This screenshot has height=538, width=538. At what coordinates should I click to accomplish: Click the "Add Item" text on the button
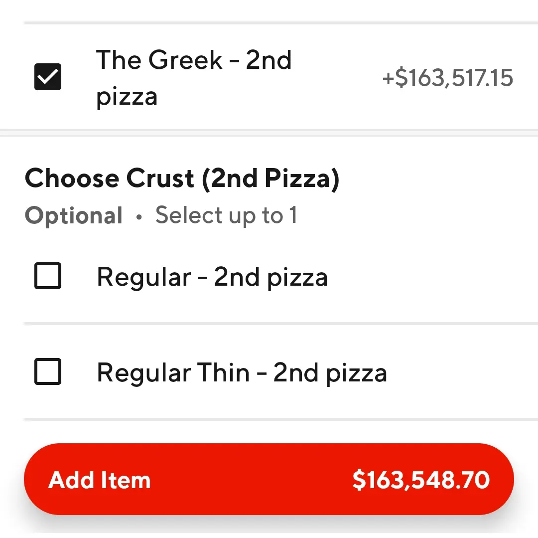tap(100, 480)
